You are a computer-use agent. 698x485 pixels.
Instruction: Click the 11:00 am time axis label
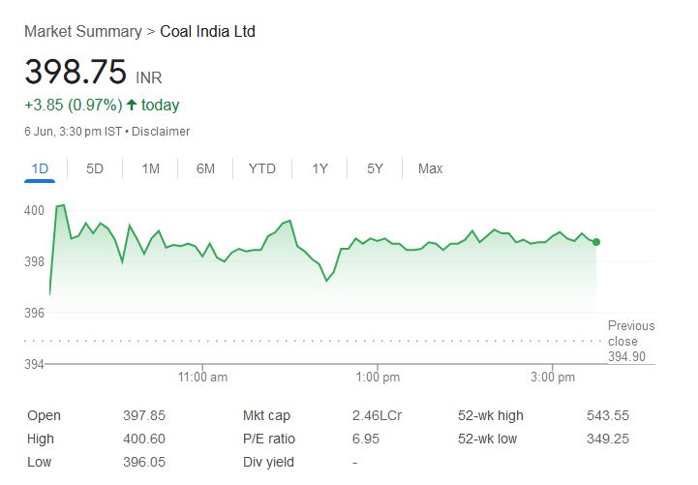pos(202,377)
